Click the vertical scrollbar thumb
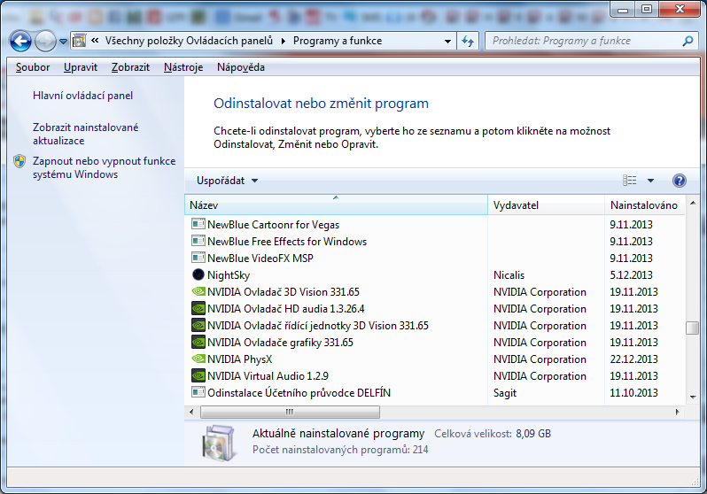 693,328
